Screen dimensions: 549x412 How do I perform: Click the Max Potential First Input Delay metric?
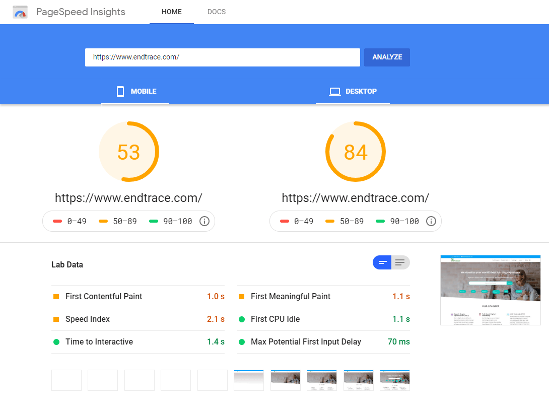point(323,342)
